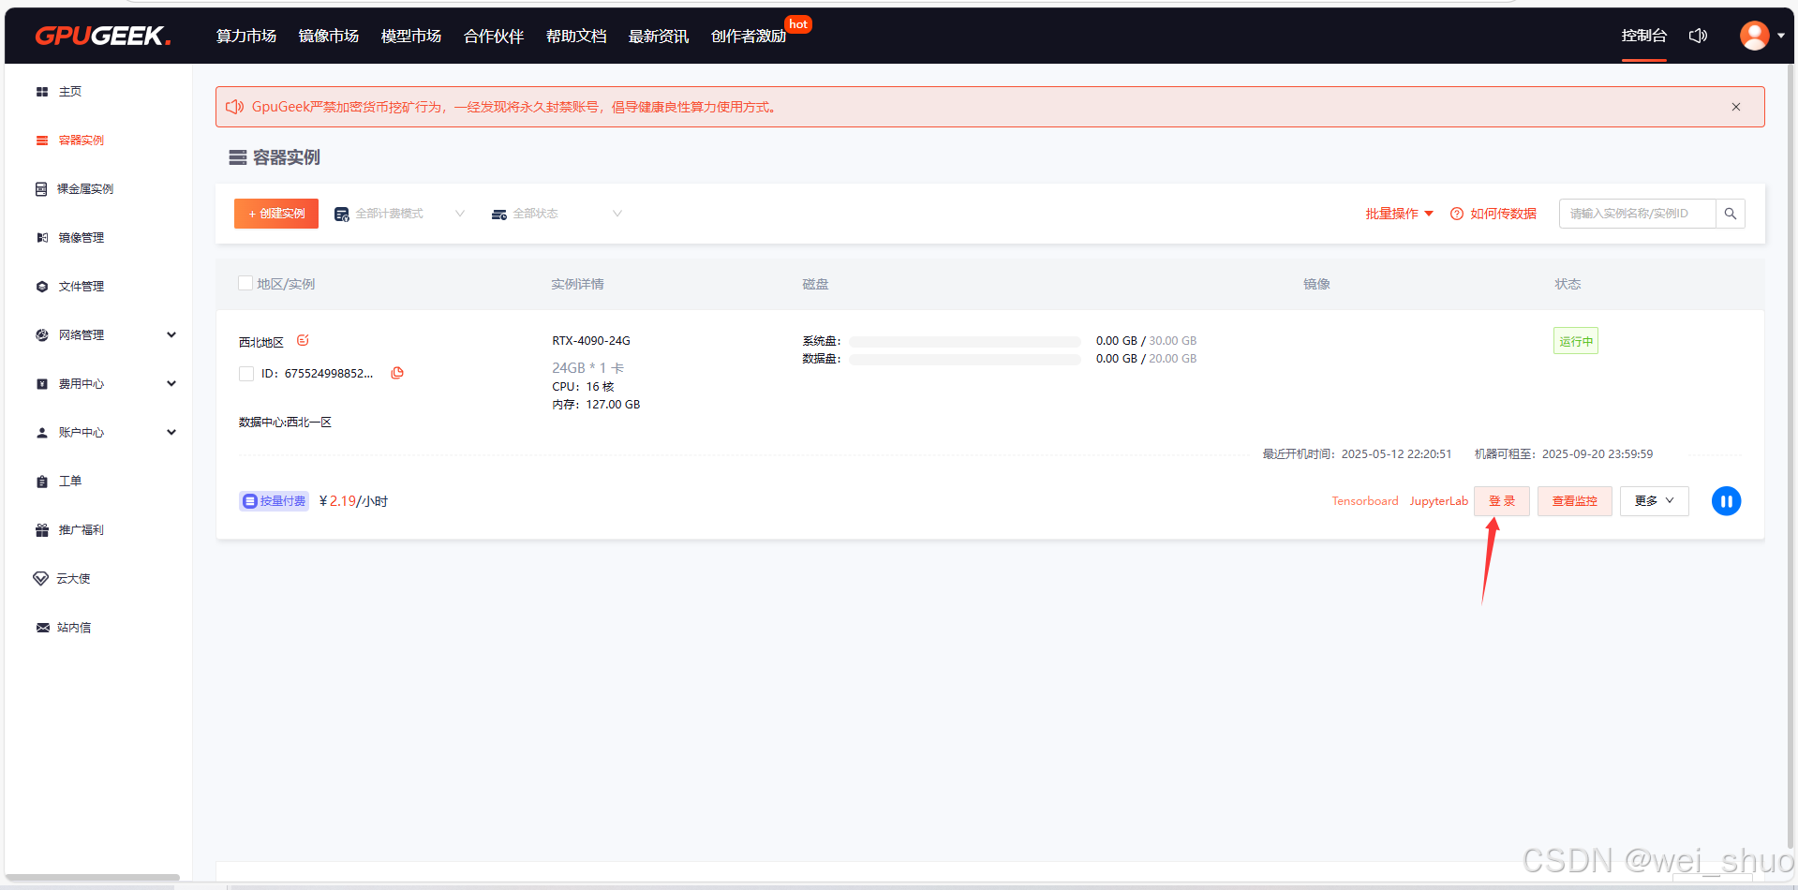Open 最新资讯 in top navigation
The height and width of the screenshot is (890, 1798).
point(659,36)
